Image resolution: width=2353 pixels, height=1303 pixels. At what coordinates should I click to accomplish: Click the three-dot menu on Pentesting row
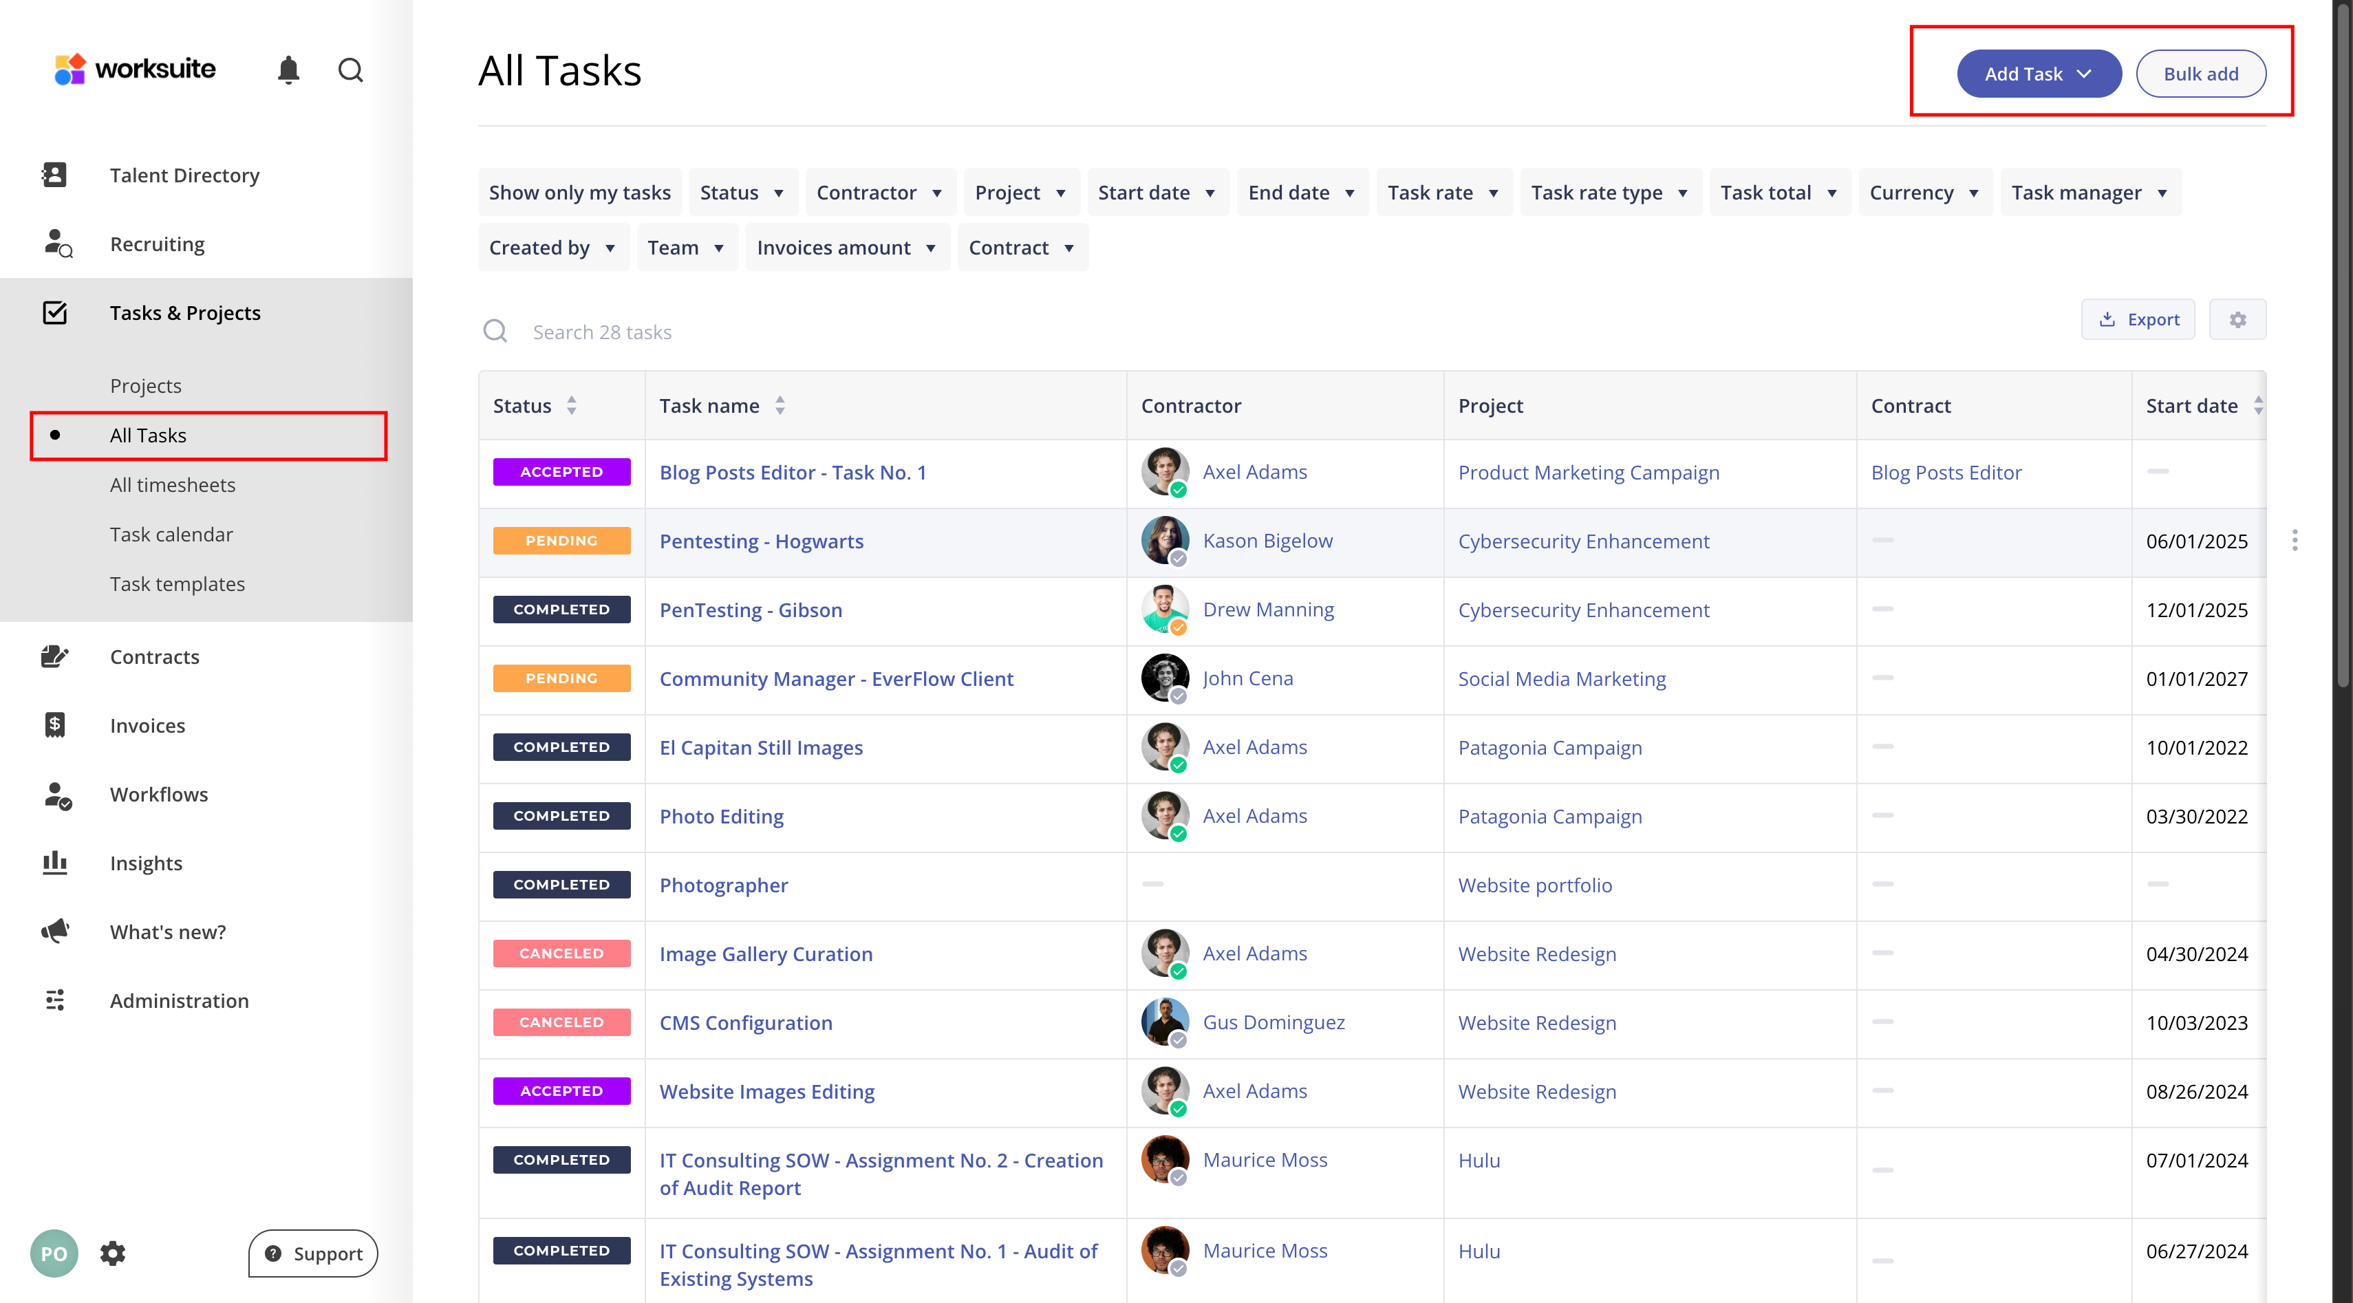2295,541
